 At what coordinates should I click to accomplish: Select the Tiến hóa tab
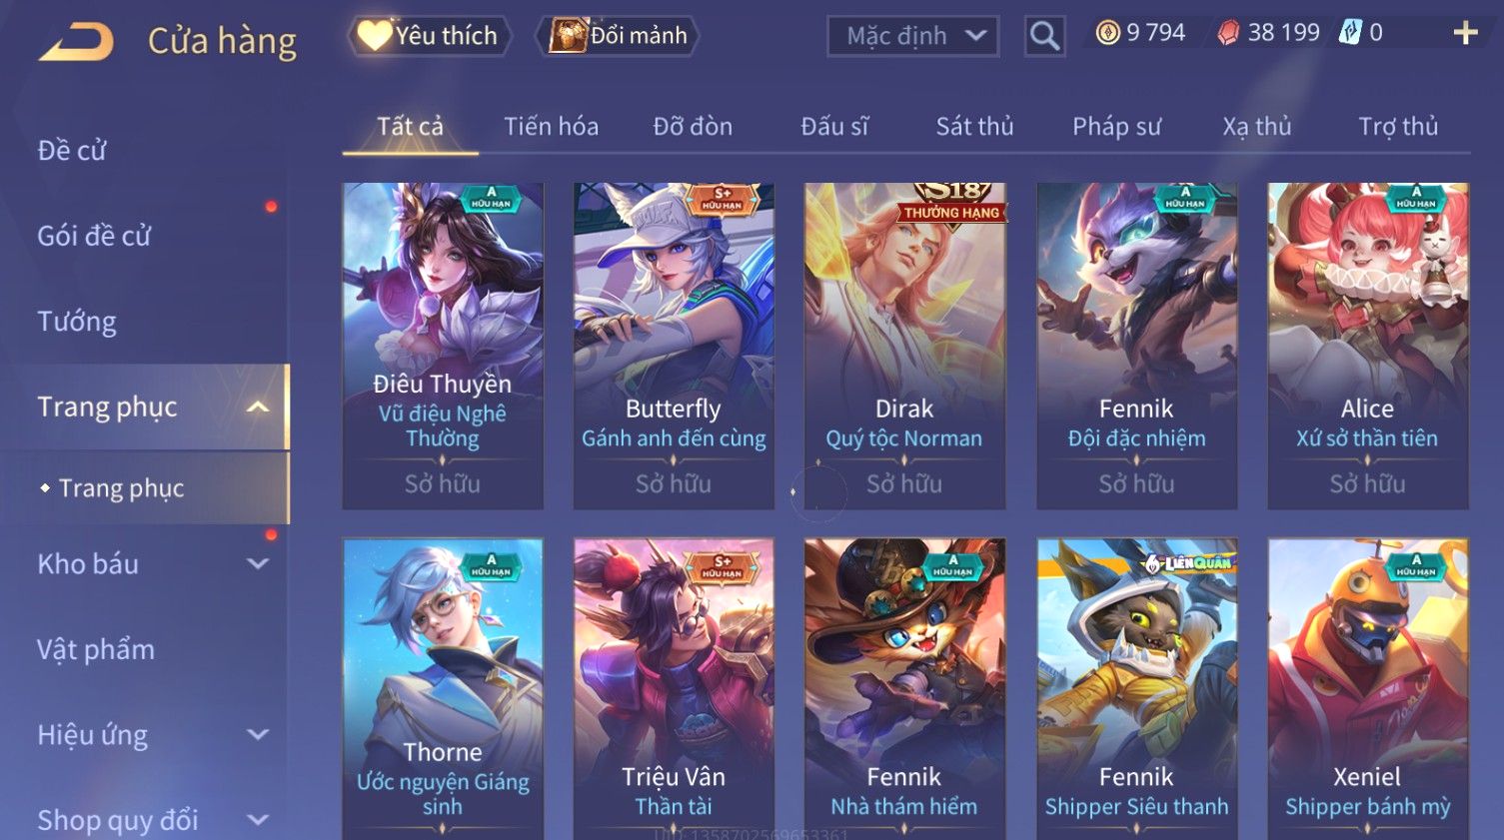pos(551,127)
